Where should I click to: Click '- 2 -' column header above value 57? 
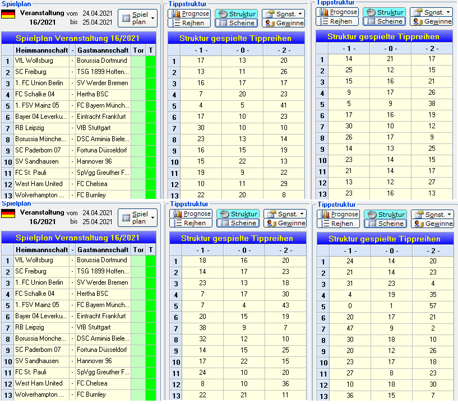tap(433, 250)
